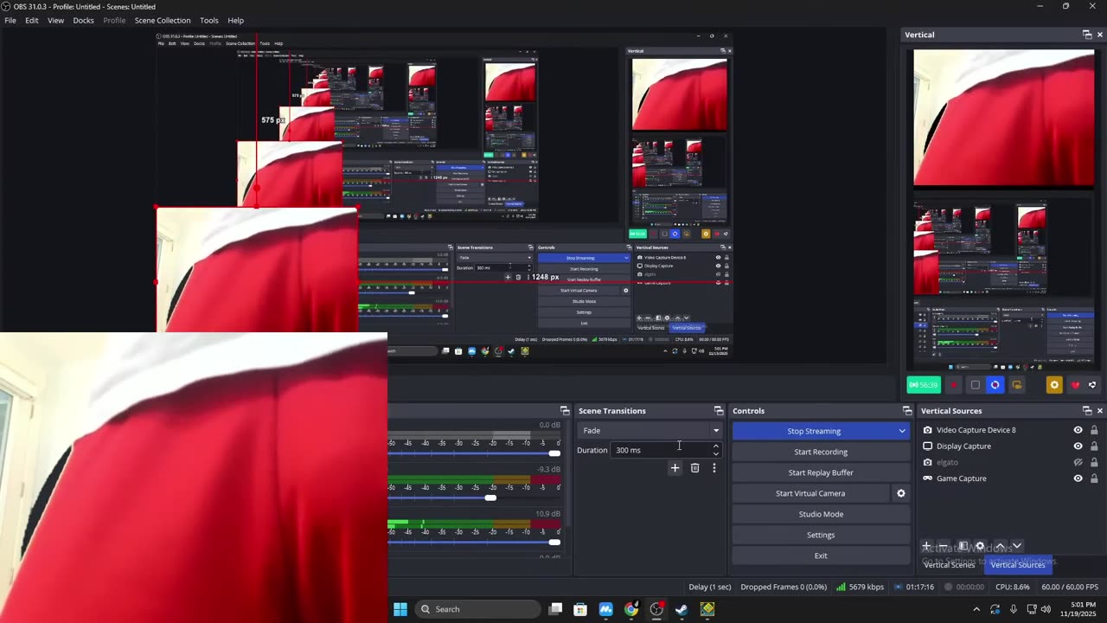Open File menu
The width and height of the screenshot is (1107, 623).
pos(10,20)
